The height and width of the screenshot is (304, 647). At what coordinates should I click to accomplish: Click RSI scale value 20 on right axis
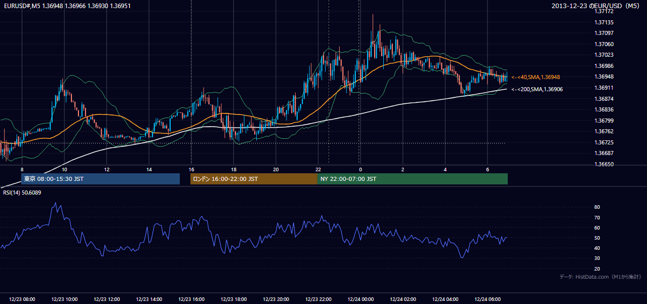597,269
